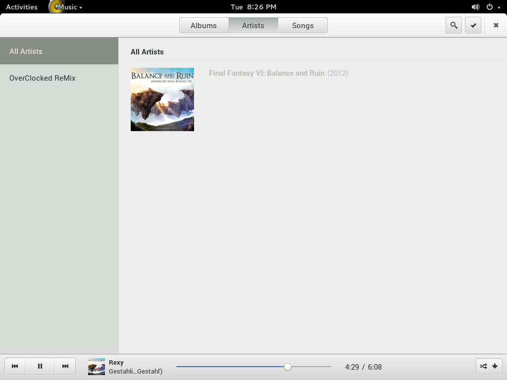This screenshot has height=380, width=507.
Task: Click the Balance and Ruin album cover
Action: 162,99
